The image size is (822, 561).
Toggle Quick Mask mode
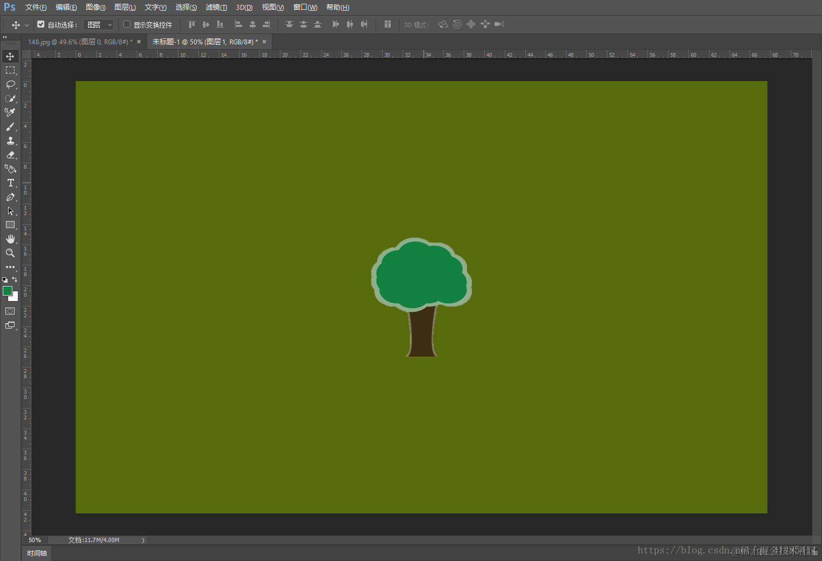10,311
